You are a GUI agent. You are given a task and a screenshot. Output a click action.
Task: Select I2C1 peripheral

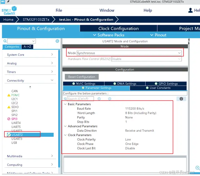point(14,99)
